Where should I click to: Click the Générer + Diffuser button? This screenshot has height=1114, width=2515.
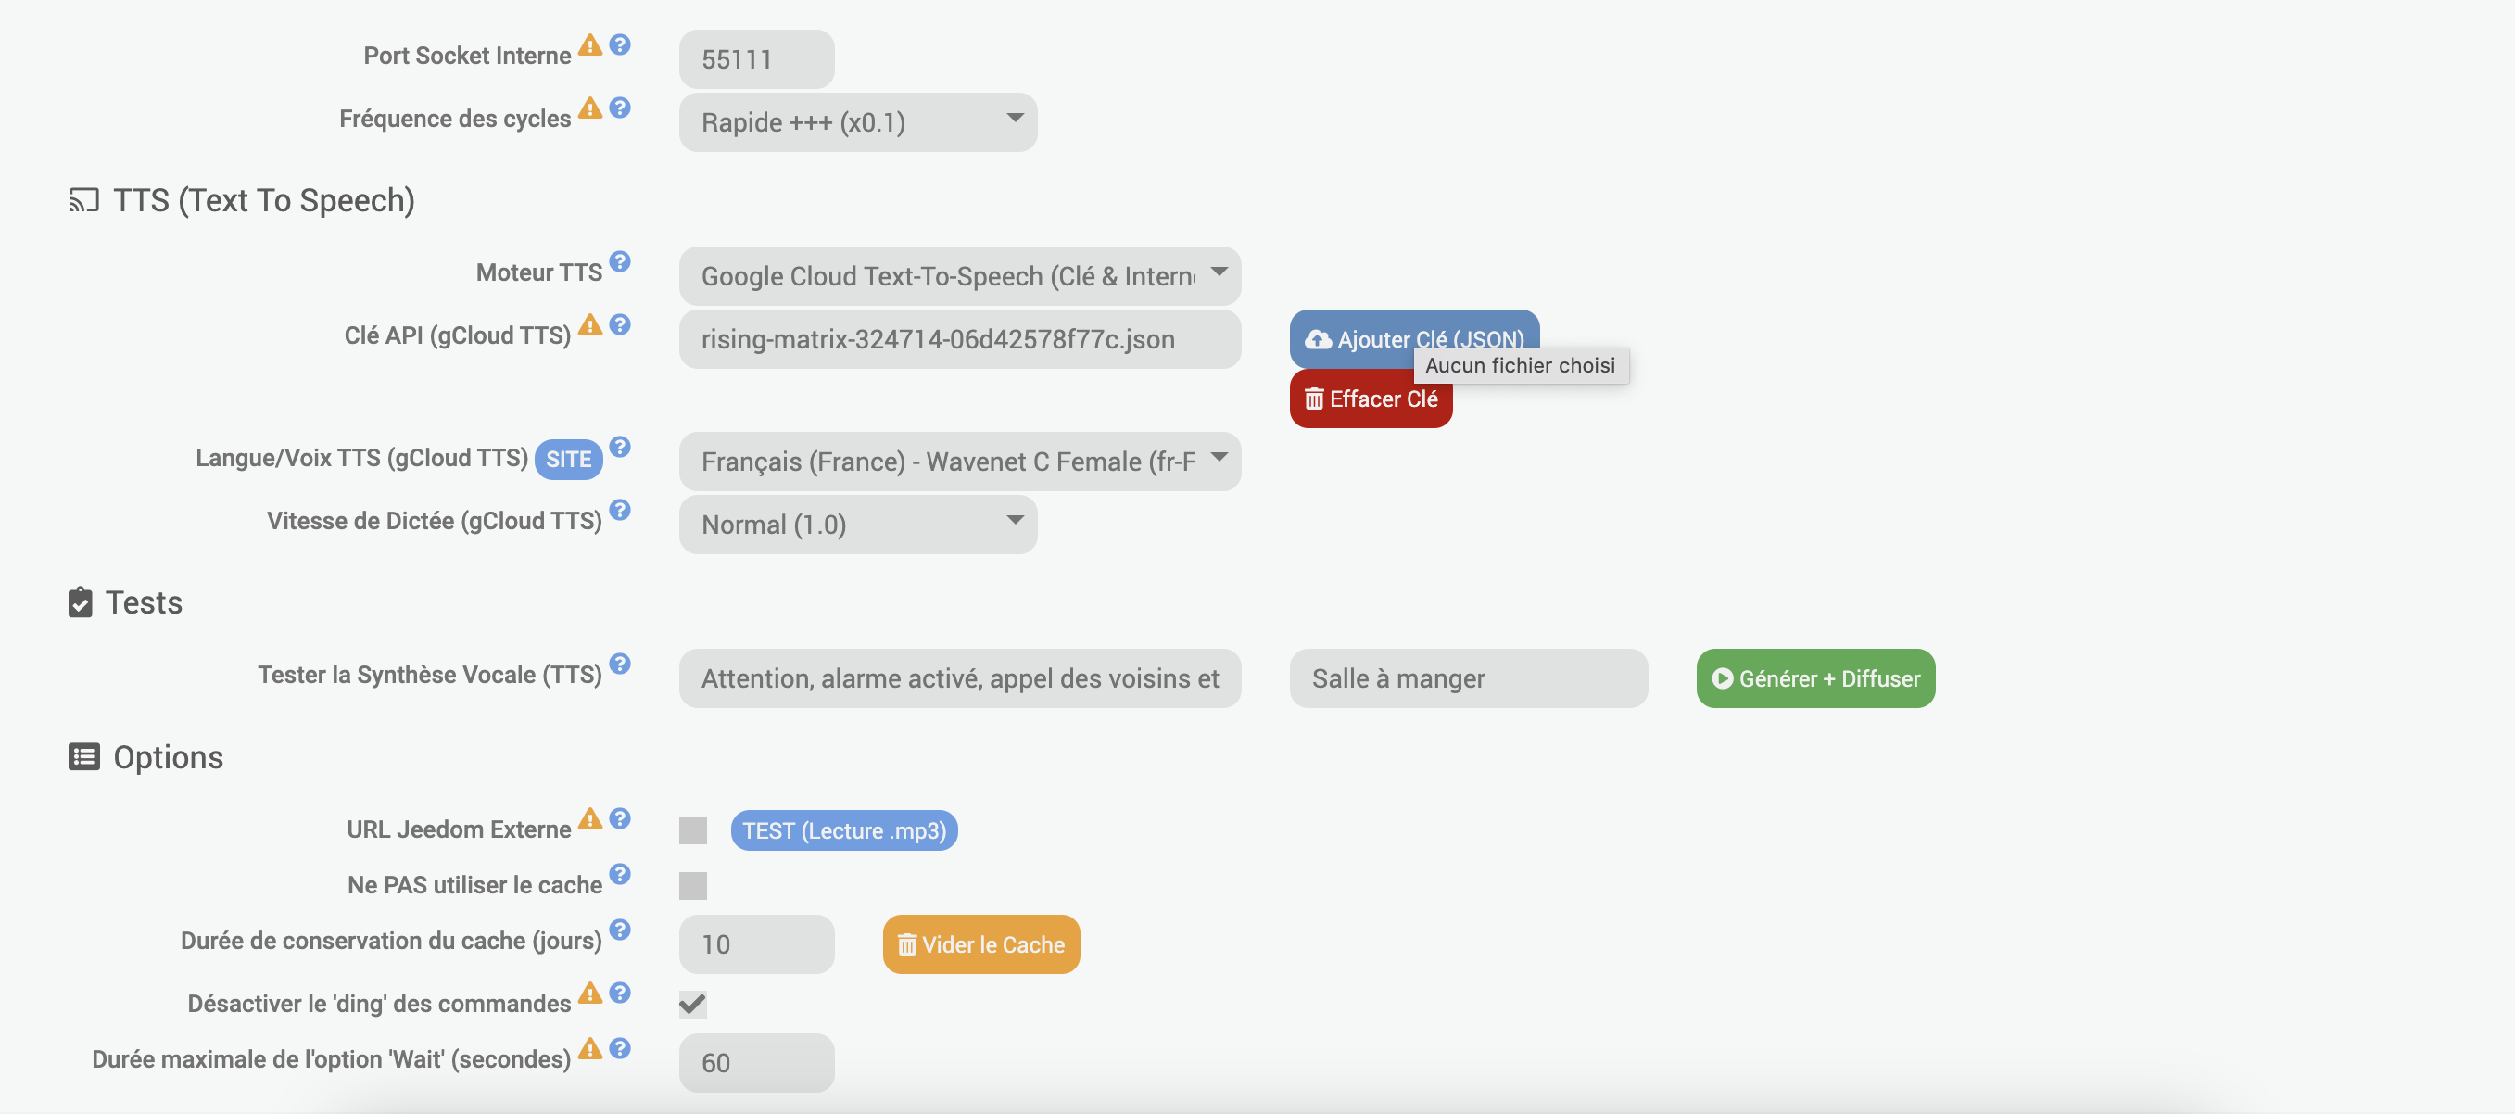coord(1815,678)
